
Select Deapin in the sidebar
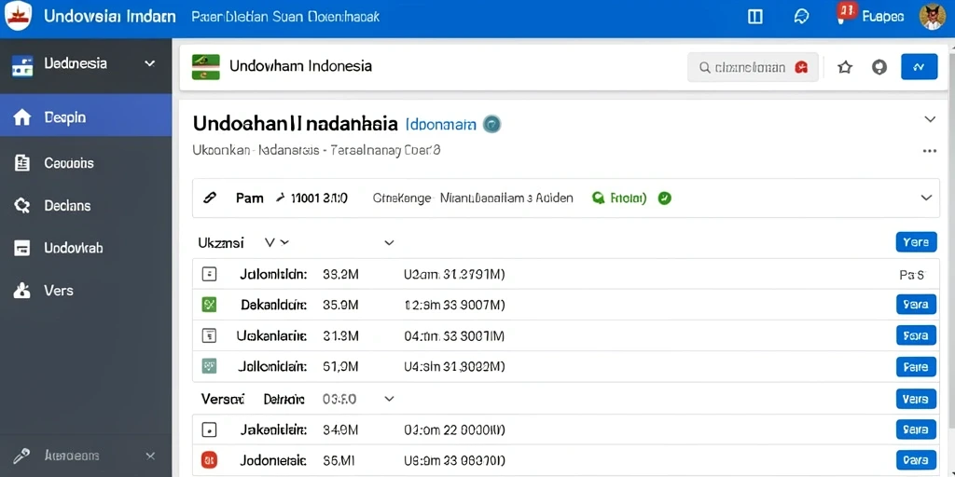pyautogui.click(x=86, y=115)
